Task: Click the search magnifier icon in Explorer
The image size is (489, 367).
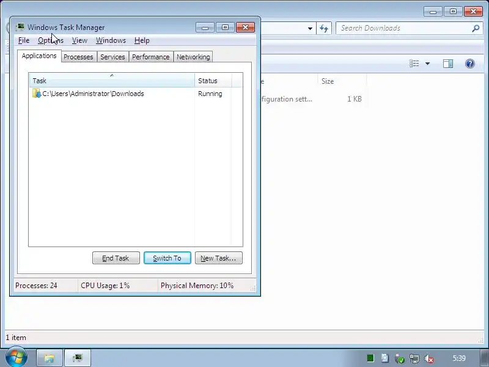Action: (x=476, y=28)
